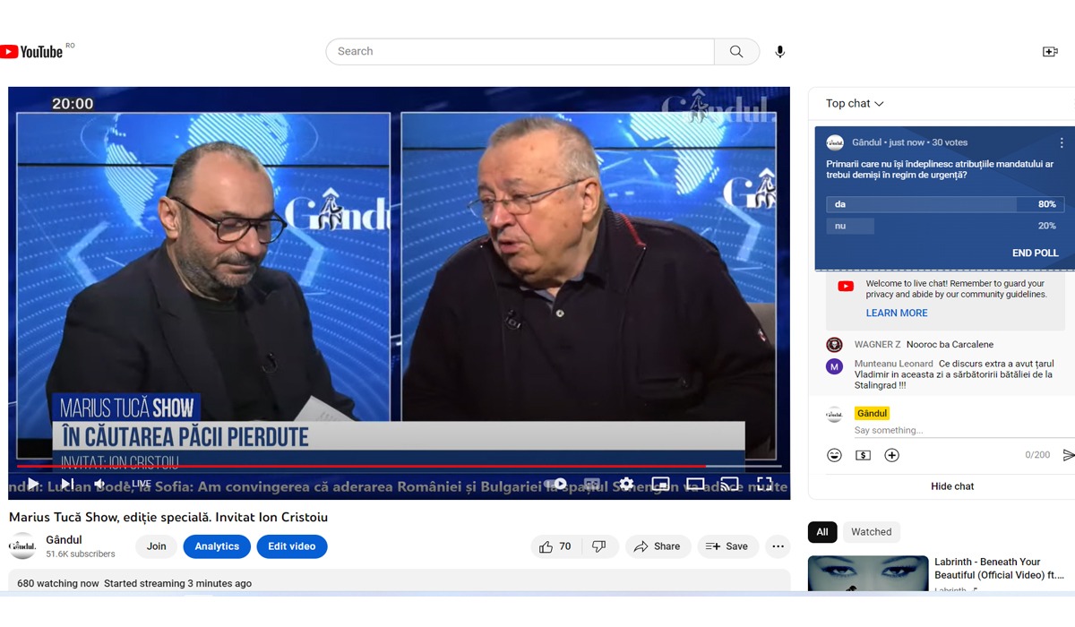The height and width of the screenshot is (627, 1075).
Task: Select the Watched filter chip
Action: [x=872, y=532]
